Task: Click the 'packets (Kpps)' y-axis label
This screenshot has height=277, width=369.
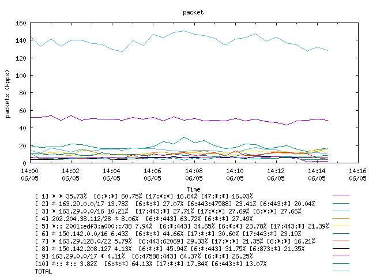Action: (x=7, y=93)
